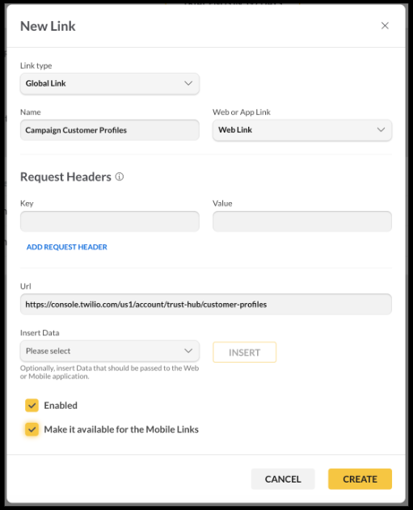Click the INSERT button
The width and height of the screenshot is (413, 510).
point(245,352)
